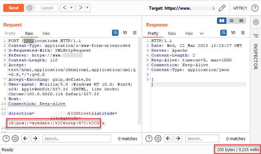Open the Request panel hamburger menu
This screenshot has height=154, width=261.
point(135,33)
